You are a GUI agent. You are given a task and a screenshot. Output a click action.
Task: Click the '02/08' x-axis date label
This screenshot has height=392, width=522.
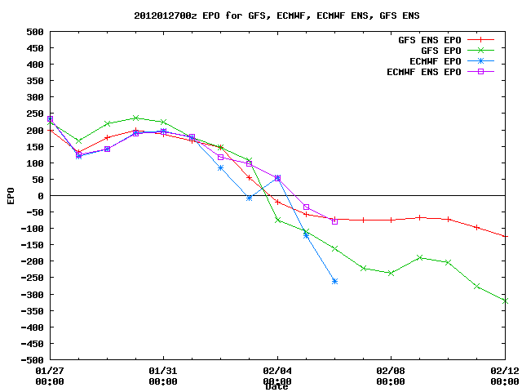pos(391,371)
